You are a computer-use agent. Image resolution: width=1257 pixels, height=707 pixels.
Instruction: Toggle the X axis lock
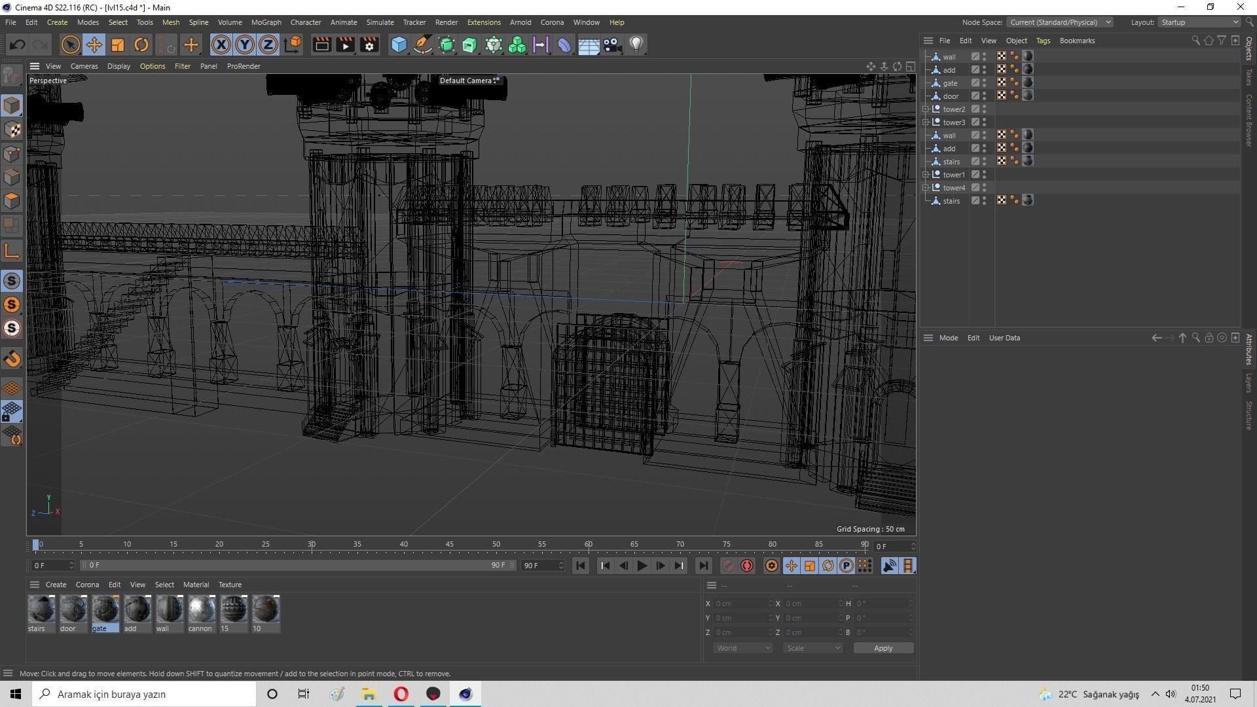click(x=221, y=45)
